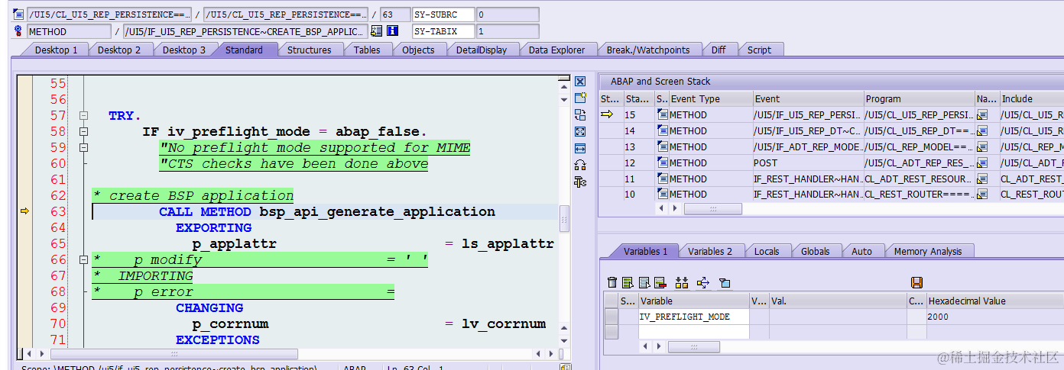The image size is (1064, 370).
Task: Click the share arrows icon in Variables toolbar
Action: [x=704, y=282]
